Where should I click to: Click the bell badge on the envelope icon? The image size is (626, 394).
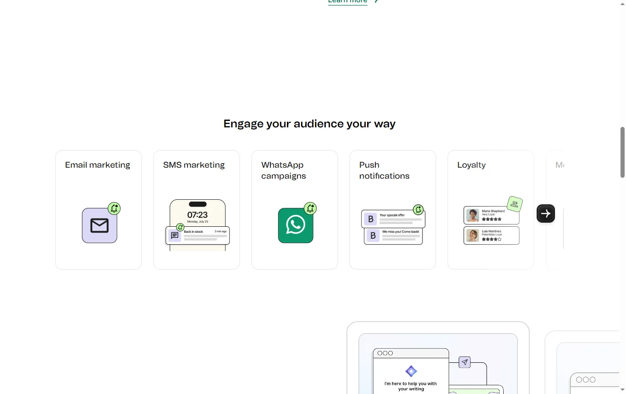(x=114, y=208)
